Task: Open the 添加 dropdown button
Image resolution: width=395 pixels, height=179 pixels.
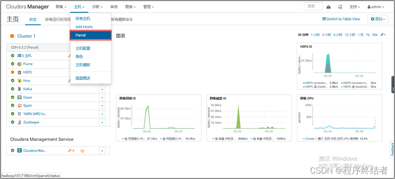Action: (378, 19)
